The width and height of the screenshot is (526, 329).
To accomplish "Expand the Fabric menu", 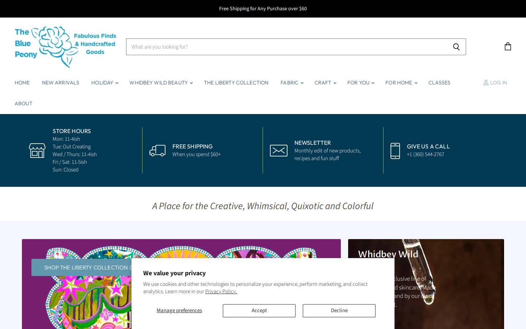I will coord(291,83).
